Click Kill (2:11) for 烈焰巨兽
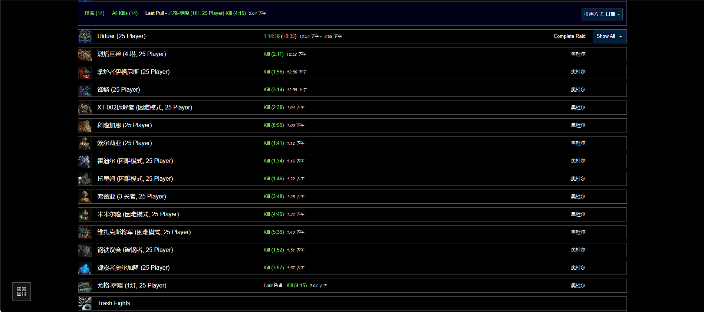The image size is (704, 312). (x=273, y=54)
